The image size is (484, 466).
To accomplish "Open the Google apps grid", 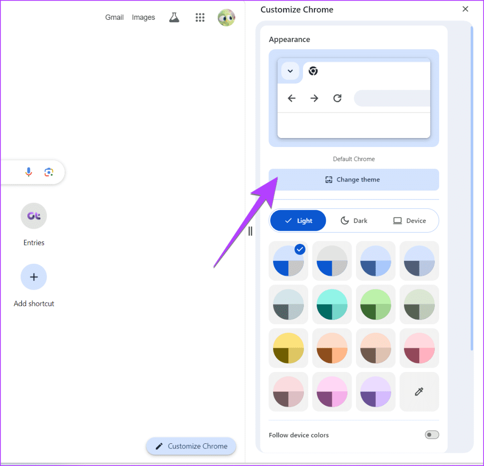I will click(200, 17).
